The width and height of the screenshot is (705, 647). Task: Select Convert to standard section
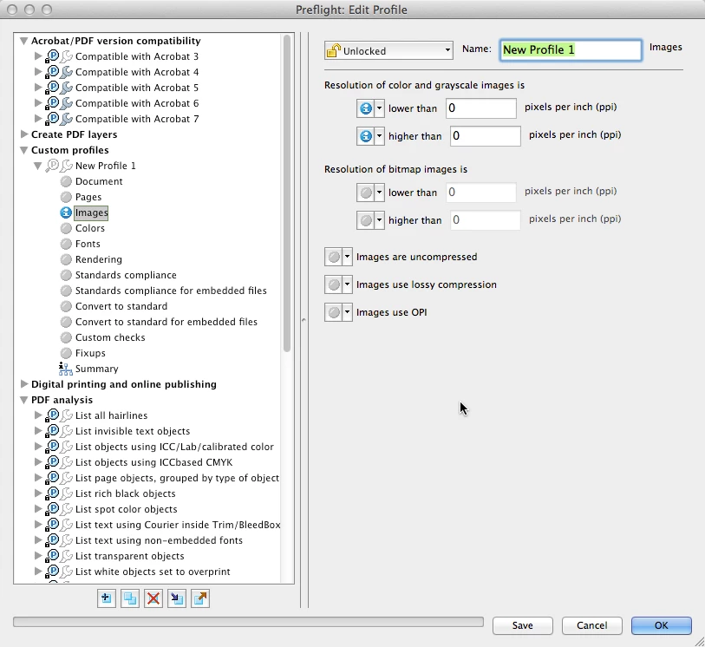coord(121,306)
